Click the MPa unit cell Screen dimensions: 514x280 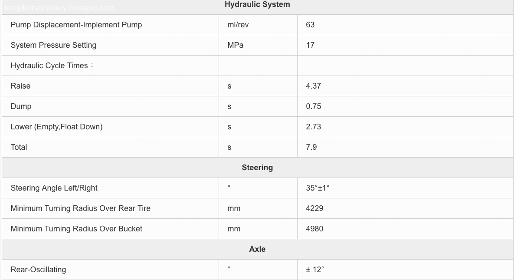pos(236,45)
